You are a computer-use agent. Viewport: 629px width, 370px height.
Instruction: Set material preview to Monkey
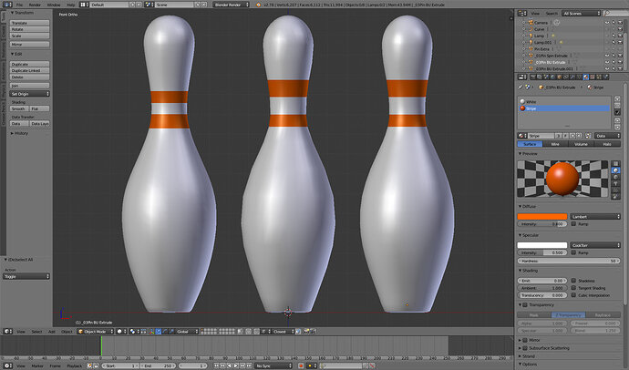pyautogui.click(x=615, y=183)
